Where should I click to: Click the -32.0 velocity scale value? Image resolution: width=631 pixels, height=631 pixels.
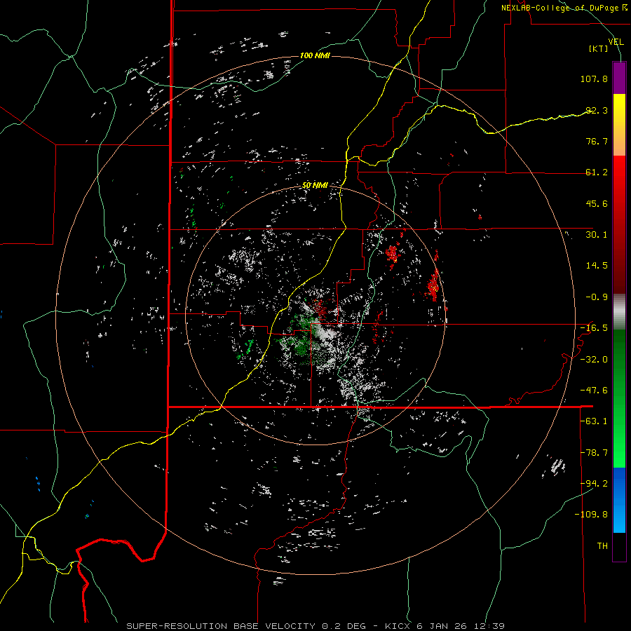594,360
